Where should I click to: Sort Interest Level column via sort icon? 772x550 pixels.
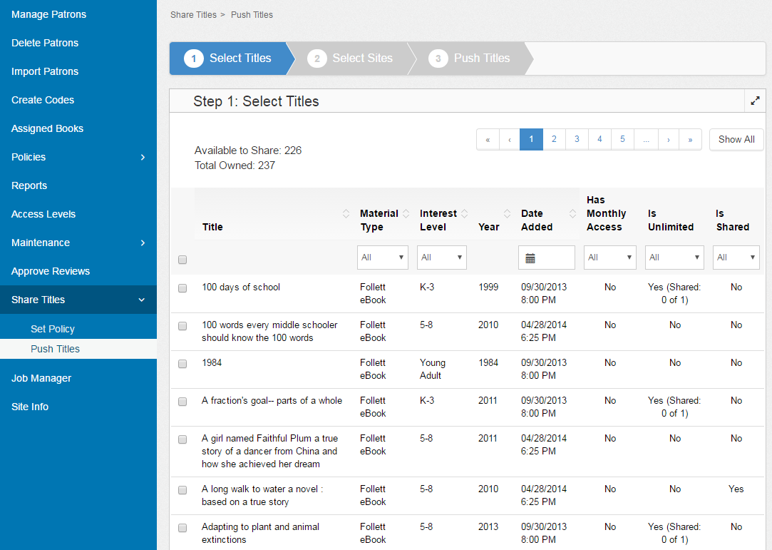coord(463,213)
